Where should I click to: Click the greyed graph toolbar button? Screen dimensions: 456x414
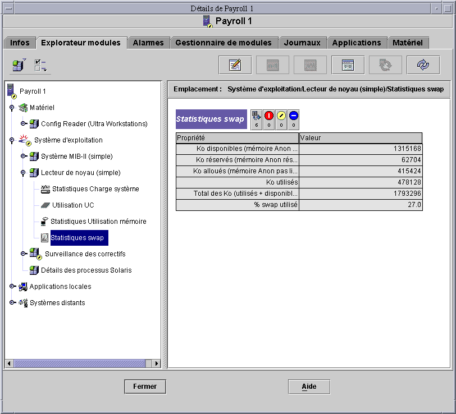pos(311,65)
